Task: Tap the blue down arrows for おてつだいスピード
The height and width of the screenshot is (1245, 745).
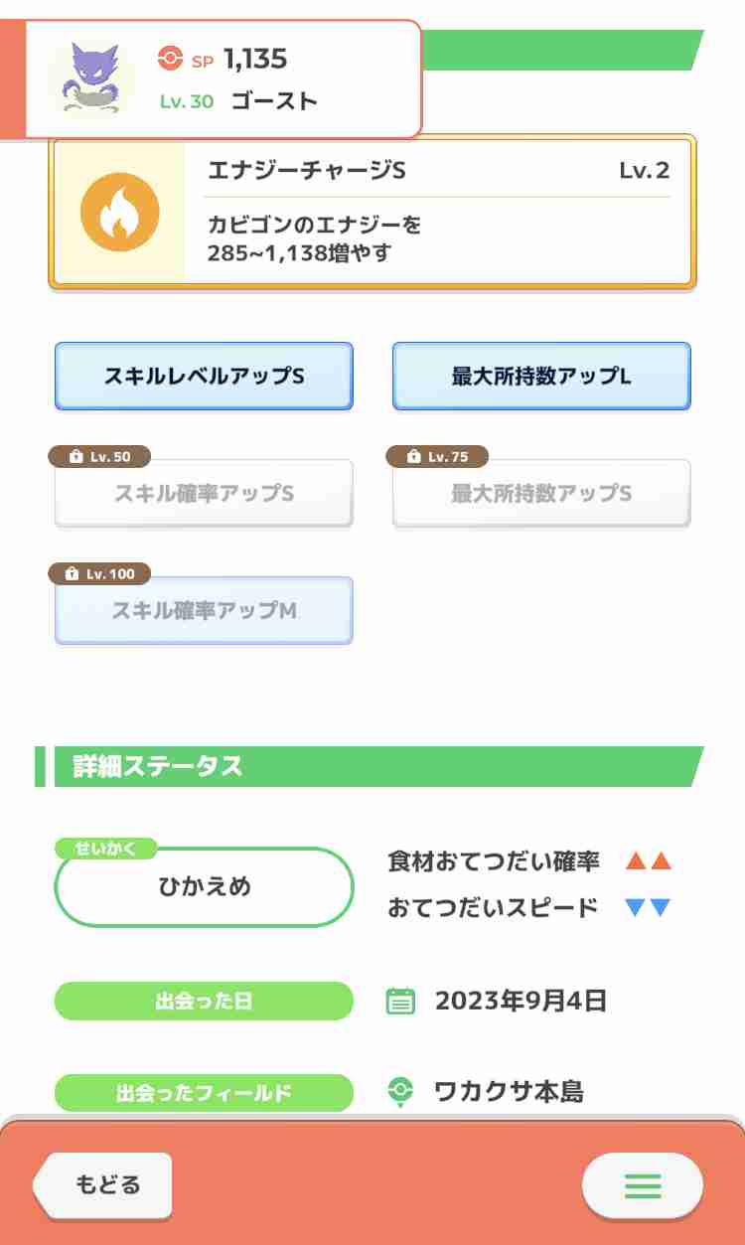Action: pyautogui.click(x=649, y=907)
